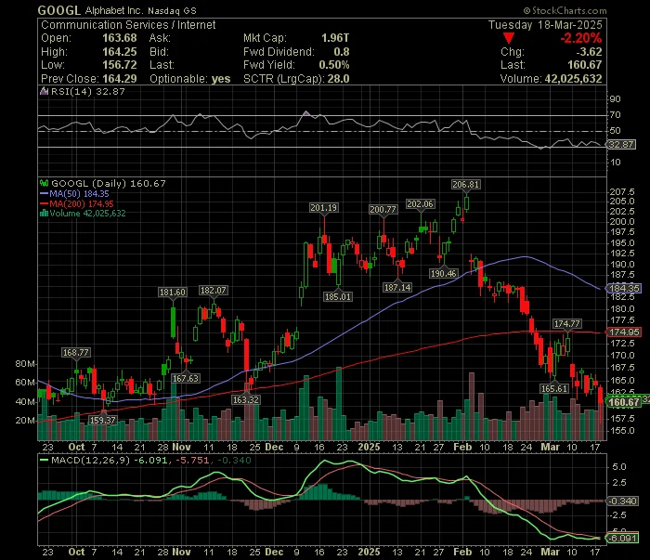Click the red down-triangle change indicator

coord(509,39)
